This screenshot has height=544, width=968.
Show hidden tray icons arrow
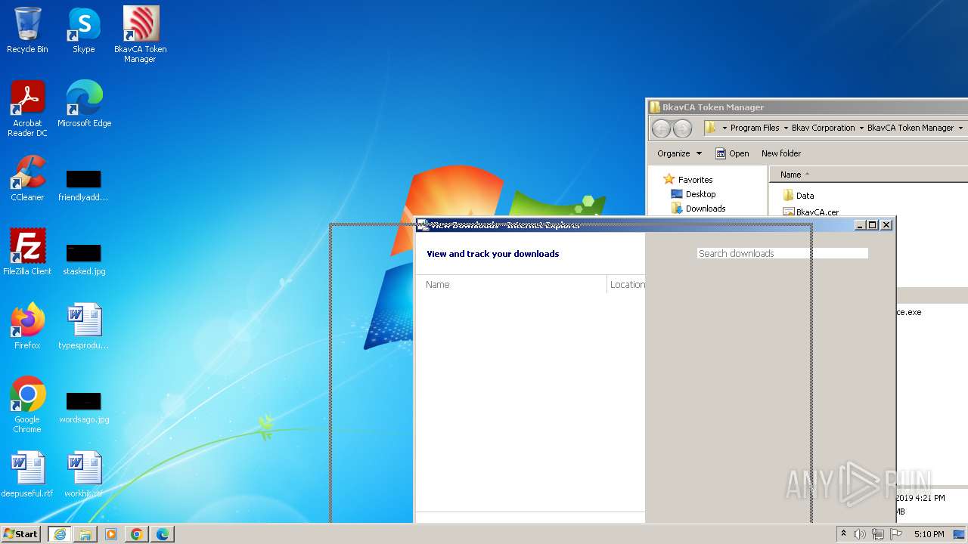pyautogui.click(x=844, y=533)
